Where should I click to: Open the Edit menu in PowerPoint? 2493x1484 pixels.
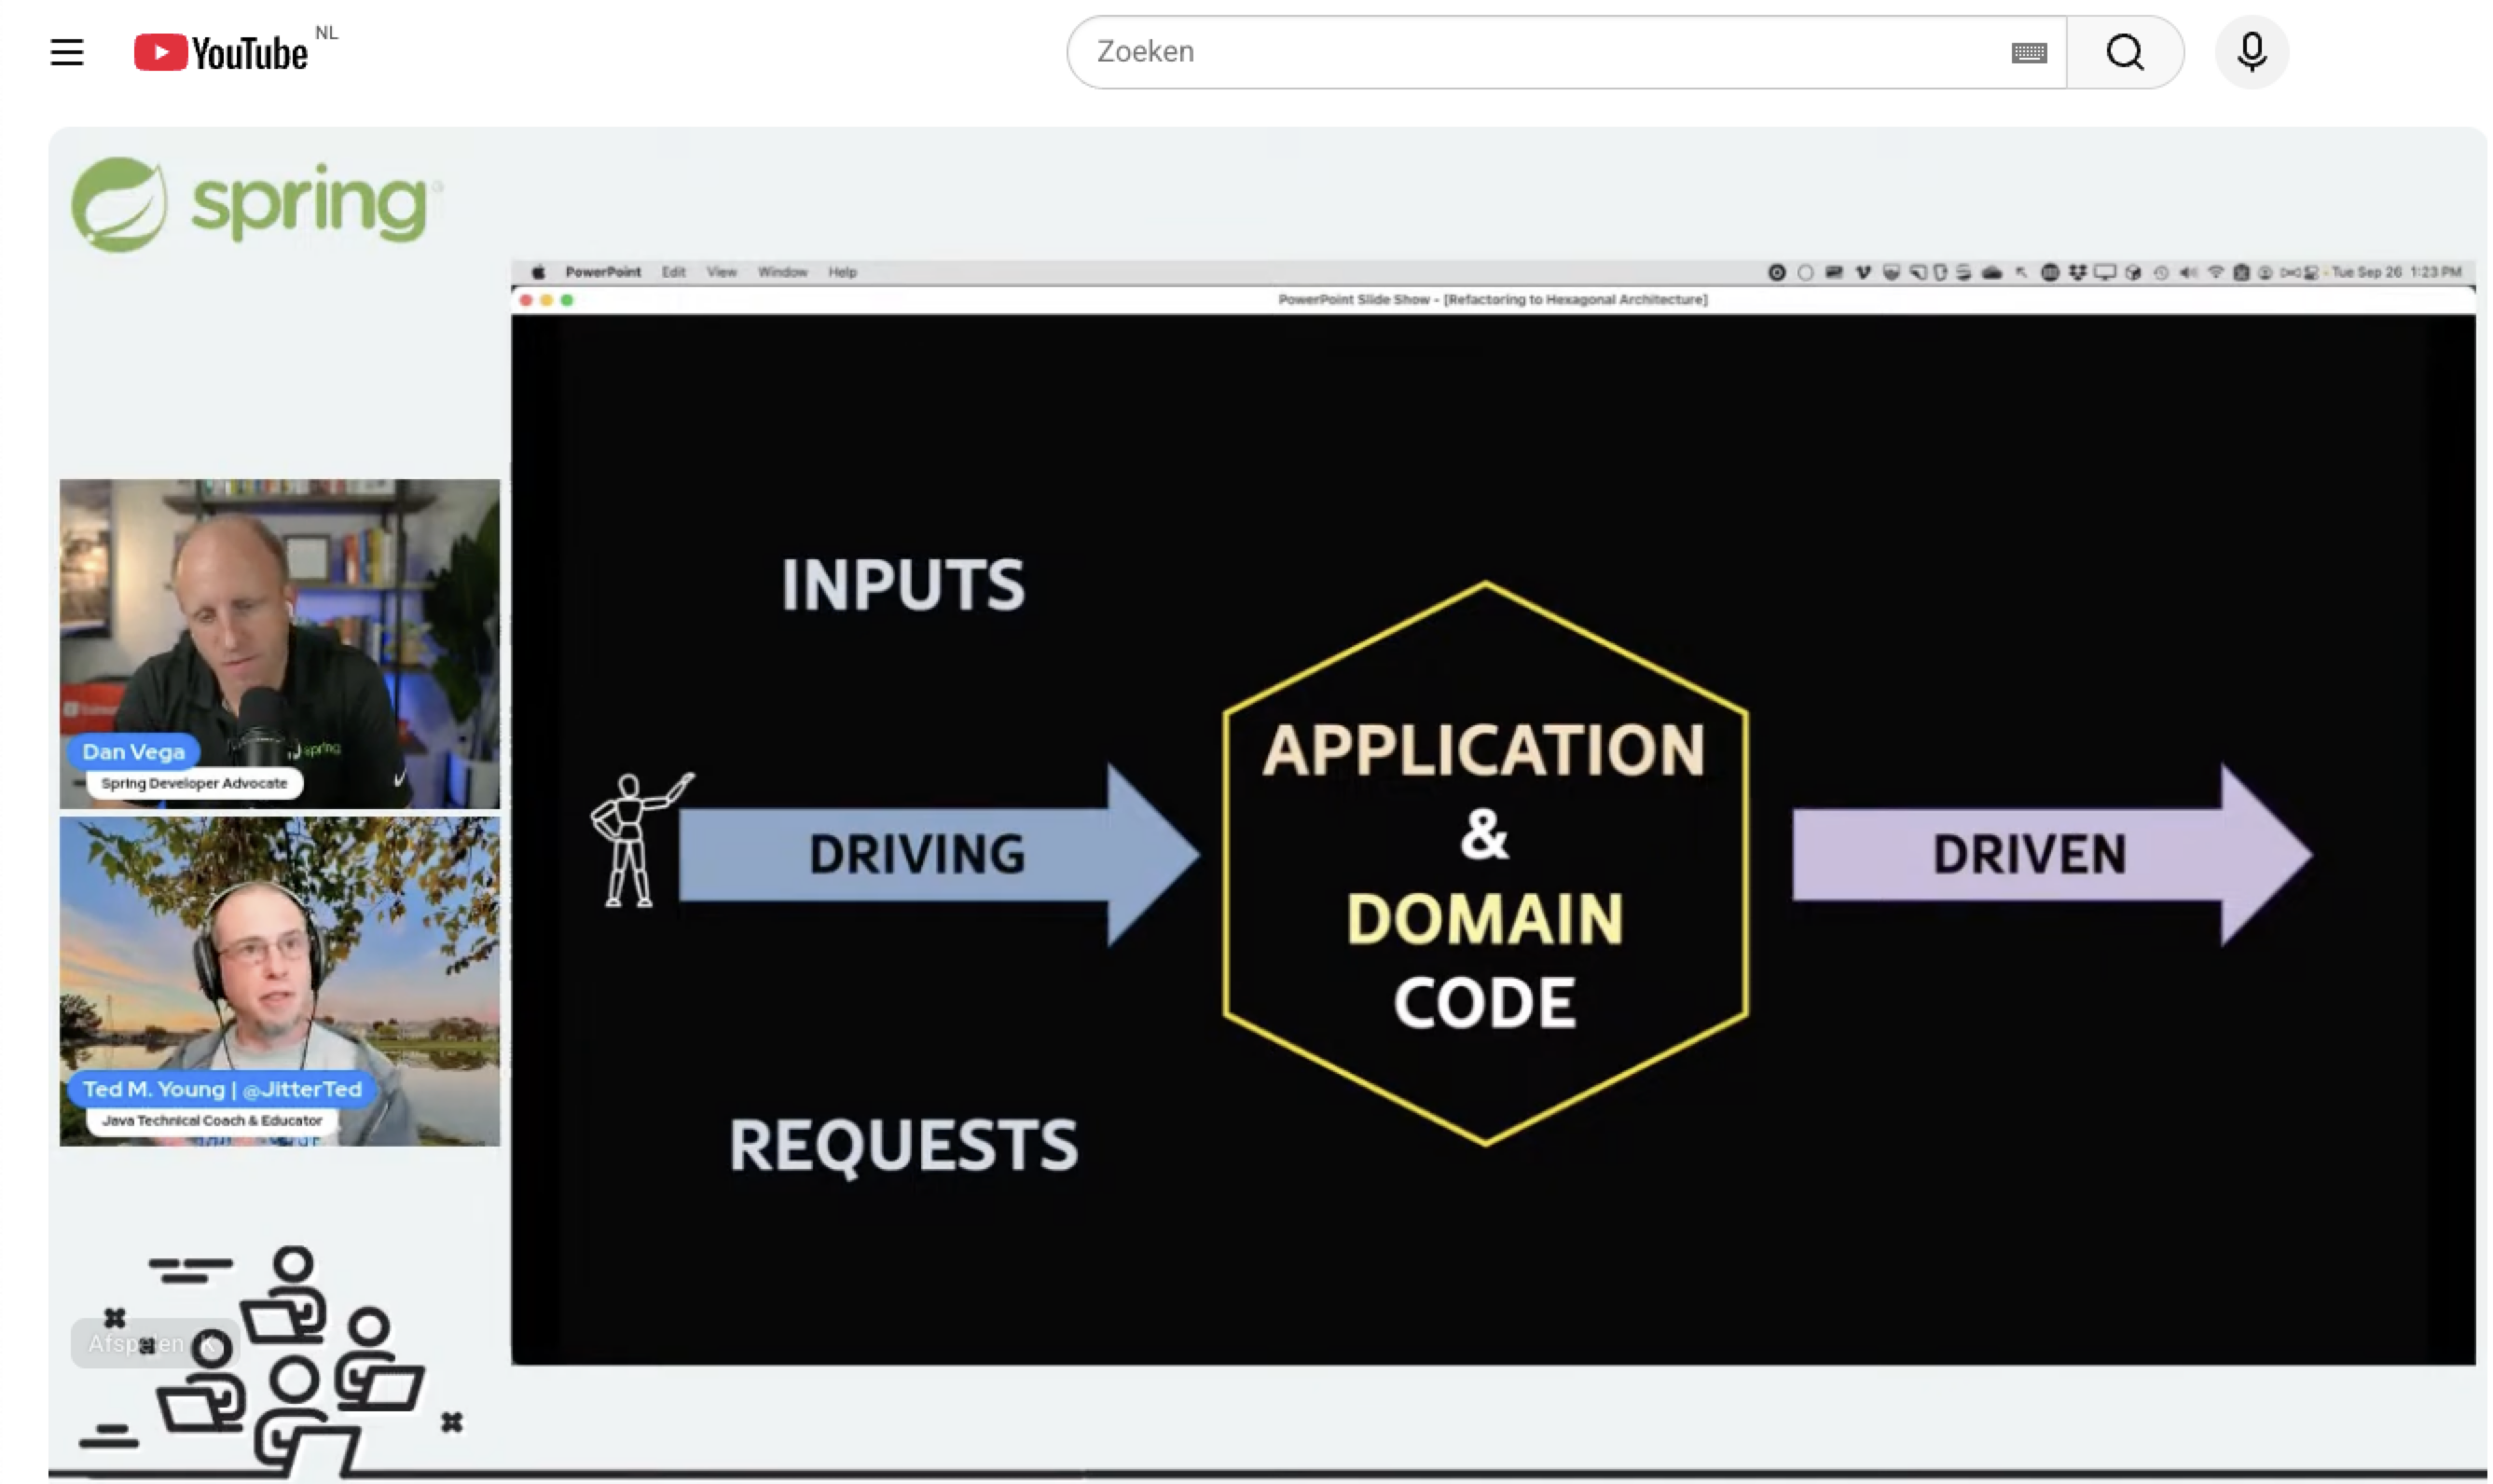tap(674, 271)
